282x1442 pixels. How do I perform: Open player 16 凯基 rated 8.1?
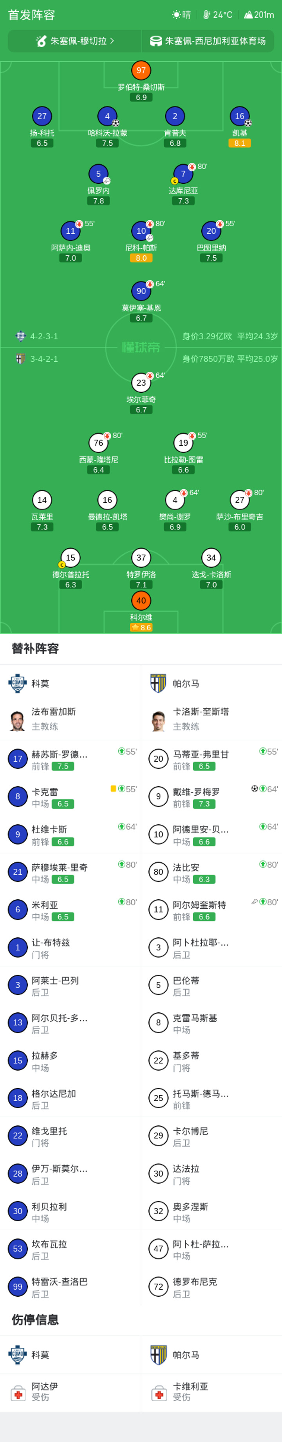pos(240,127)
